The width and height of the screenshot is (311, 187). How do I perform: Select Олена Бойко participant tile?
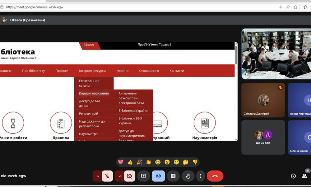coord(299,137)
